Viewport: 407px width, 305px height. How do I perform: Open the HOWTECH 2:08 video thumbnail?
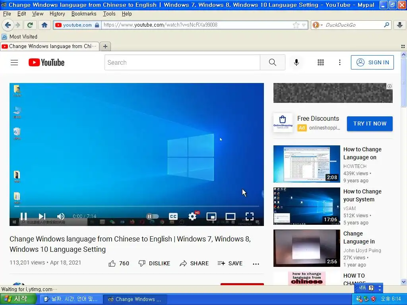coord(306,164)
